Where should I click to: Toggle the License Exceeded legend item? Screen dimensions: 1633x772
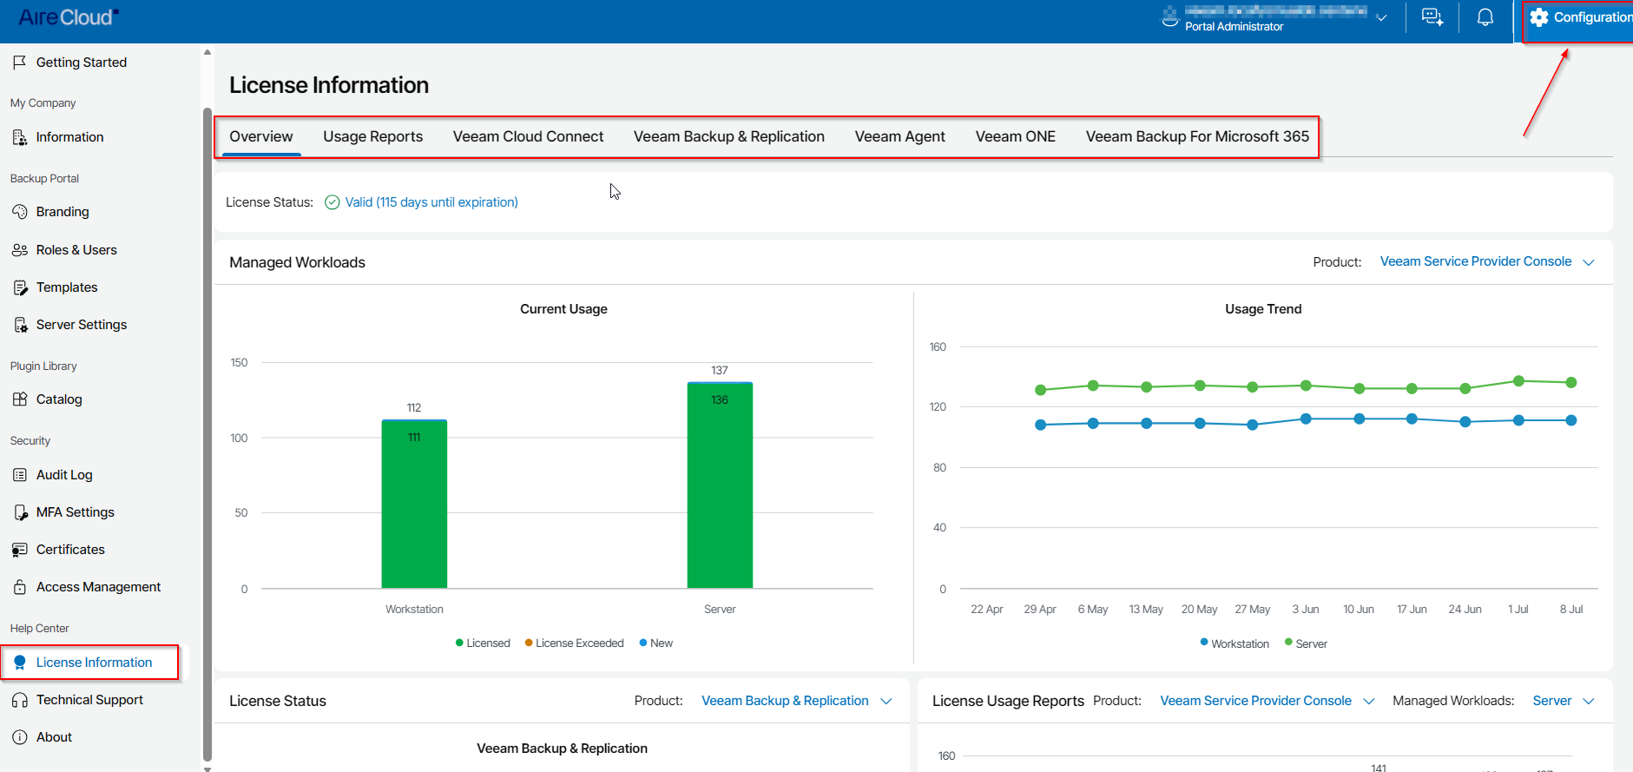pos(574,643)
